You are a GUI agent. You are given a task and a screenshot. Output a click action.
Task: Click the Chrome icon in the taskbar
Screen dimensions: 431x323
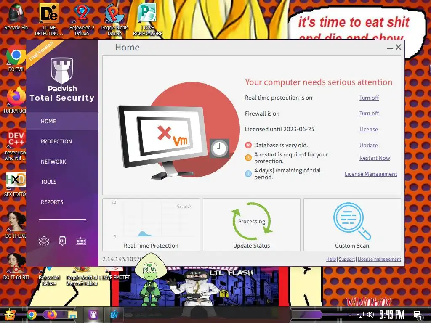[32, 315]
